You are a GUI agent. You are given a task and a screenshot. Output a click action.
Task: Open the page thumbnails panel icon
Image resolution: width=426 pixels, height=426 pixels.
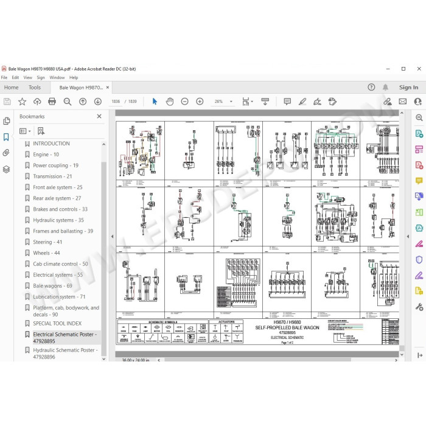tap(7, 121)
